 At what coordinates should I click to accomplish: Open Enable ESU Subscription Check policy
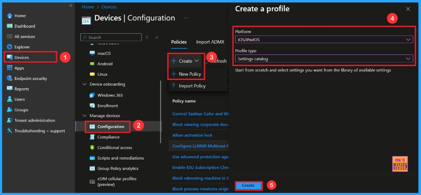click(x=201, y=167)
